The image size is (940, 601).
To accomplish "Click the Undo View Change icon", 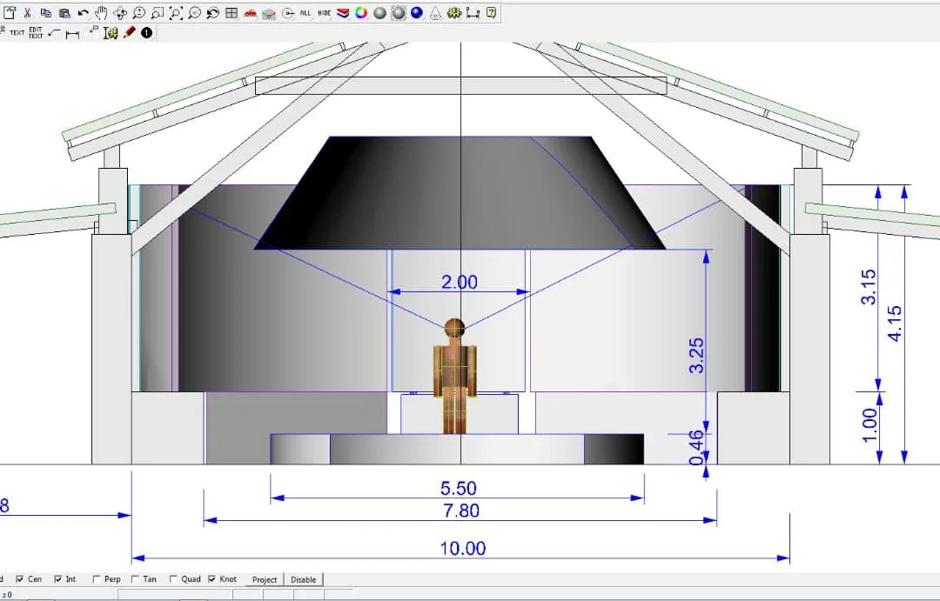I will coord(213,12).
